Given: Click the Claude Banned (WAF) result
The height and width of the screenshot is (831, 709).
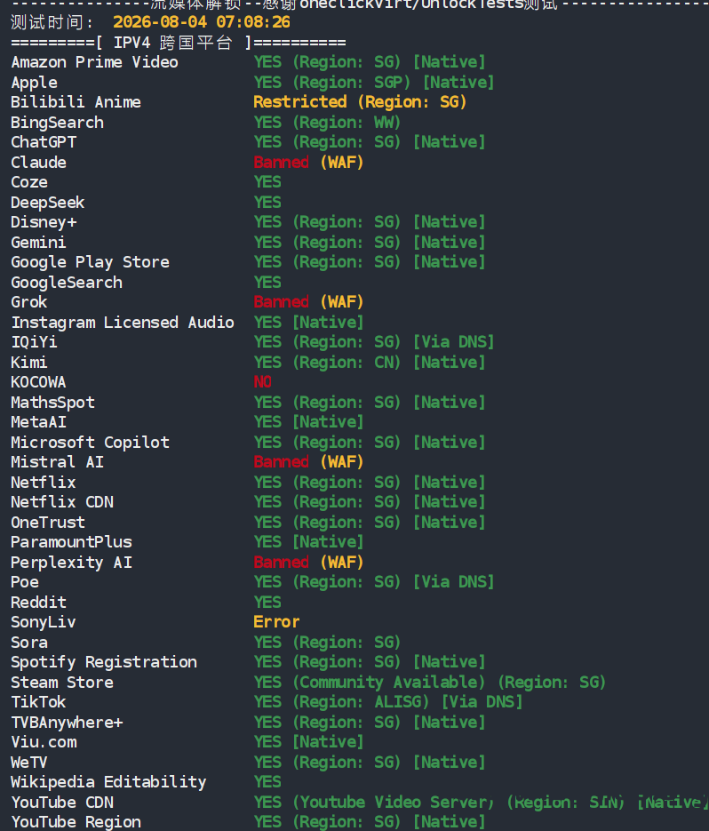Looking at the screenshot, I should pyautogui.click(x=308, y=162).
